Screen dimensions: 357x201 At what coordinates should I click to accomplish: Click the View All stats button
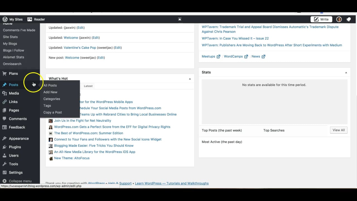pos(339,130)
